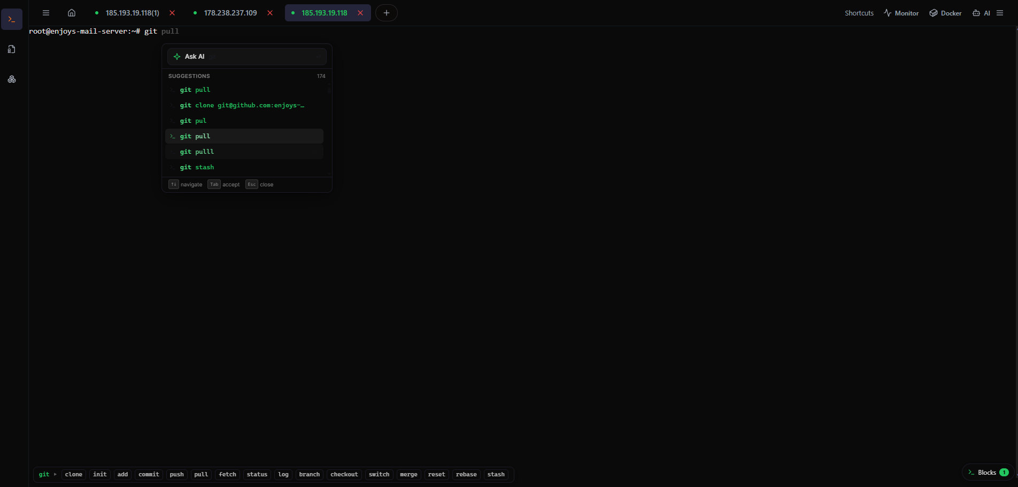
Task: Click the git label in bottom command bar
Action: click(x=44, y=474)
